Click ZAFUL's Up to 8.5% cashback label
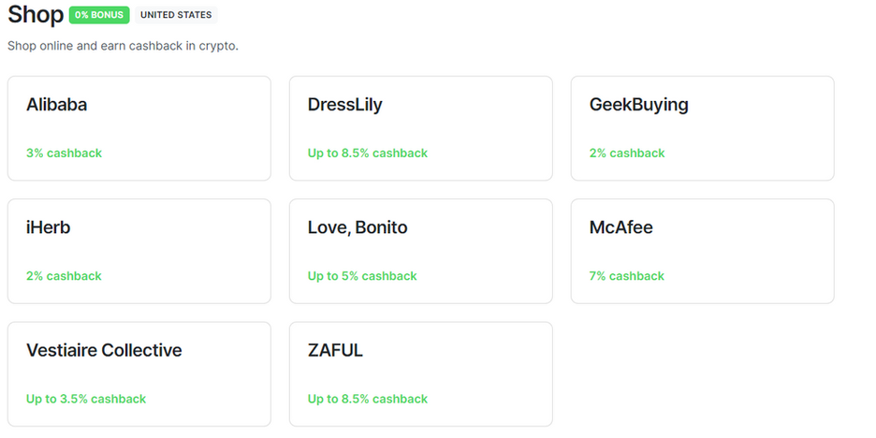The width and height of the screenshot is (876, 438). coord(367,399)
